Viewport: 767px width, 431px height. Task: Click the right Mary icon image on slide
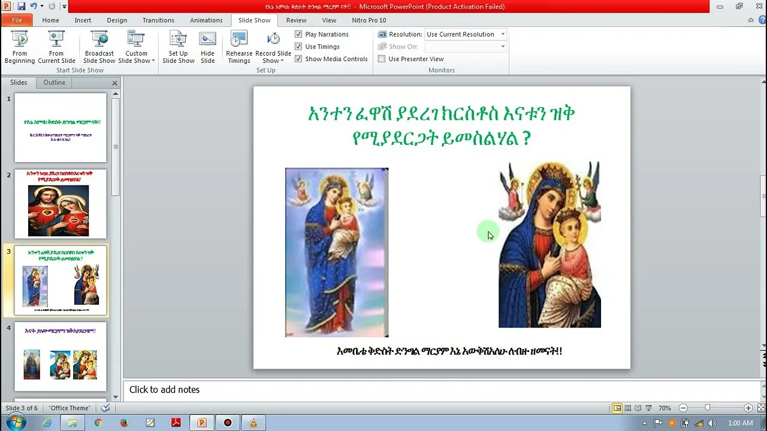[x=549, y=244]
